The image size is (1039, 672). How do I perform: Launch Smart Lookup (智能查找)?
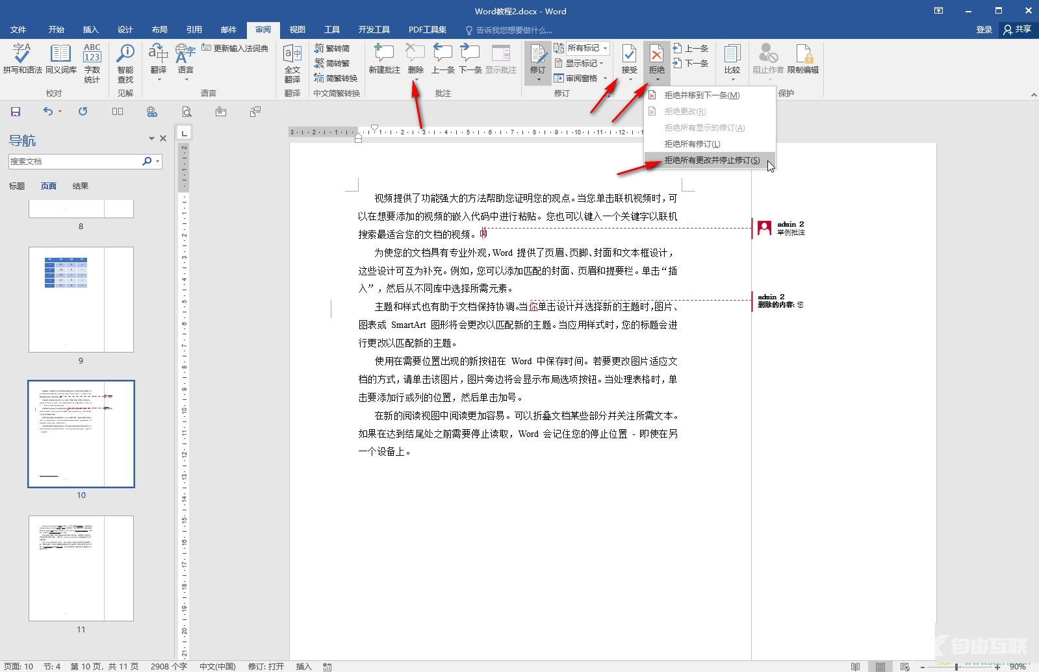click(125, 63)
